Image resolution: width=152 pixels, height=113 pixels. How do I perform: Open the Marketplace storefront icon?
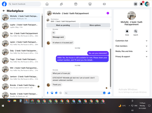90,4
